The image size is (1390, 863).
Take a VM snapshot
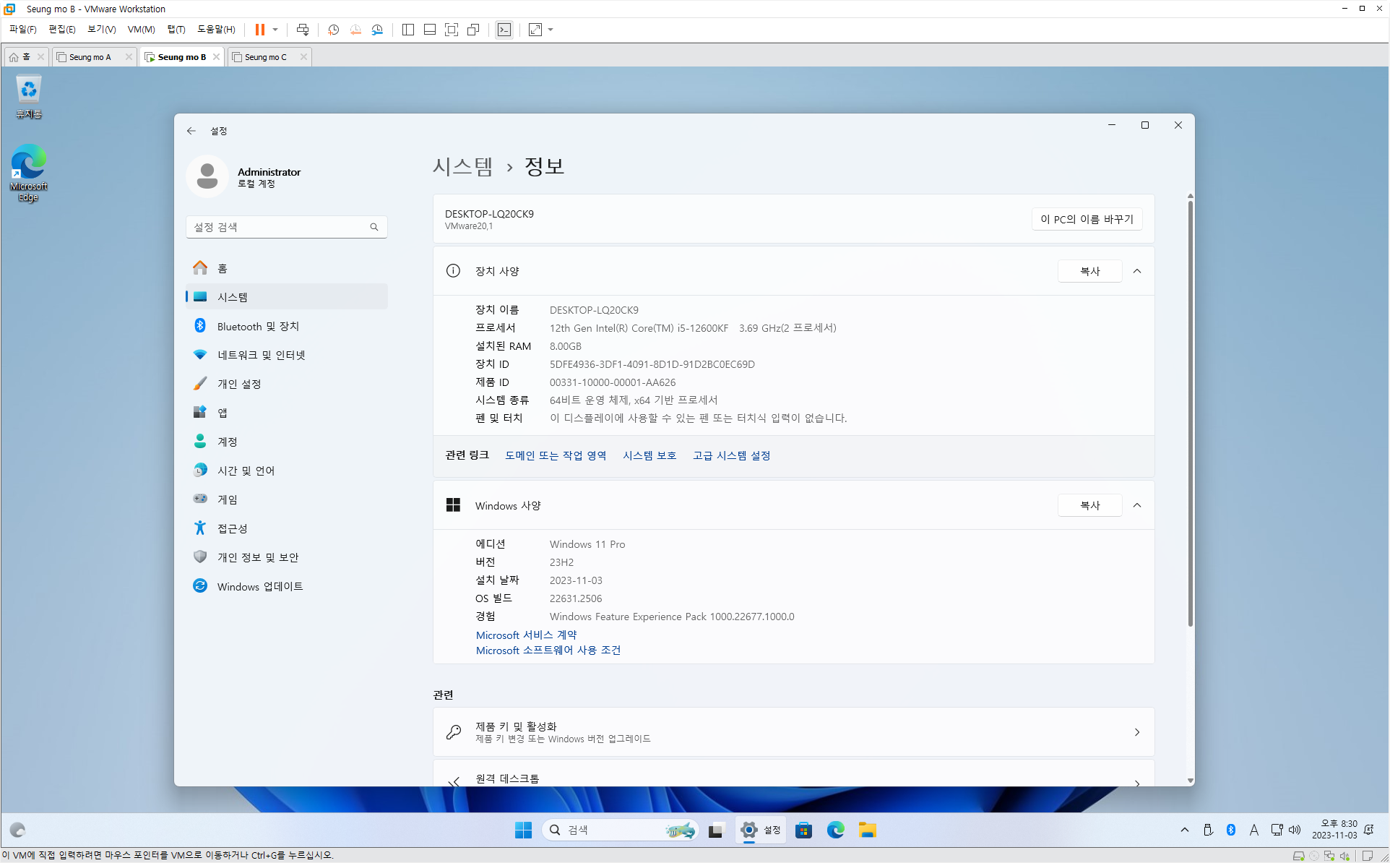(x=333, y=30)
